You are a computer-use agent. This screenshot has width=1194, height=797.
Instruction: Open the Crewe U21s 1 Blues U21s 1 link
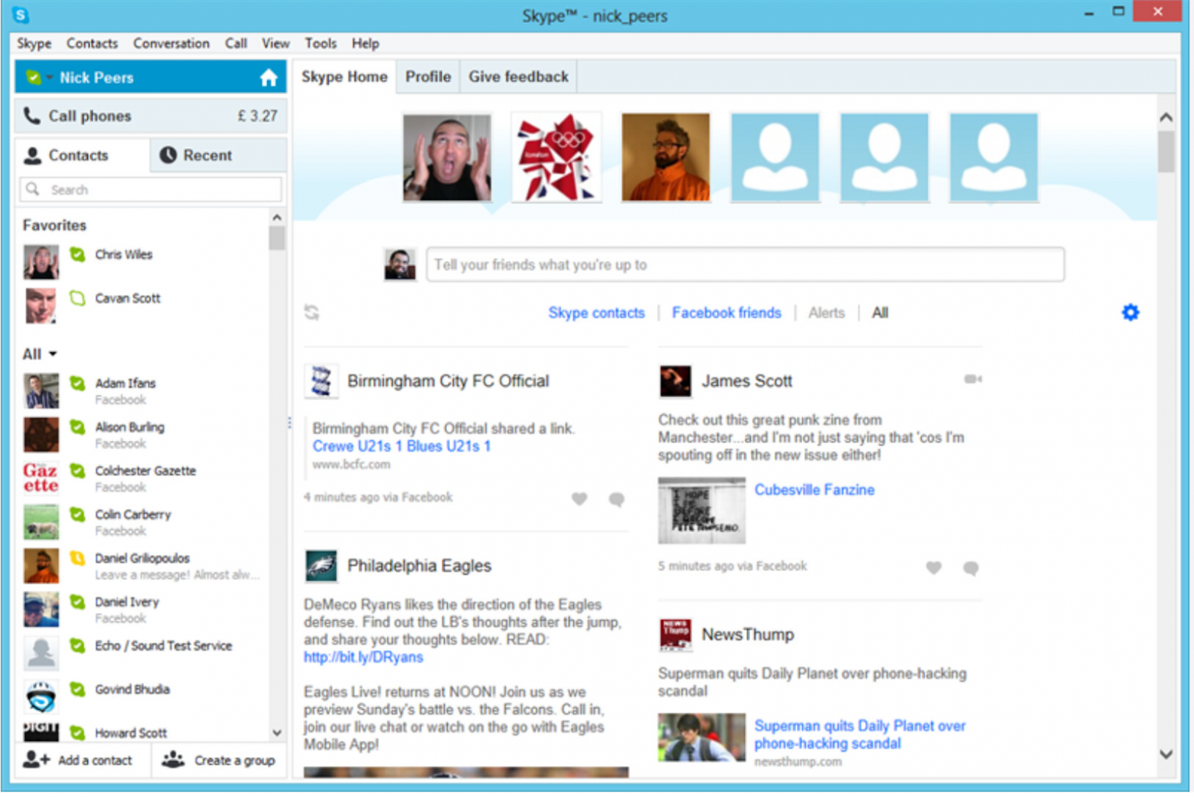point(401,446)
